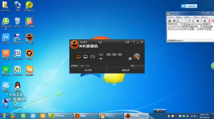Open the help question mark in KK recorder
Viewport: 214px width, 119px height.
point(134,42)
